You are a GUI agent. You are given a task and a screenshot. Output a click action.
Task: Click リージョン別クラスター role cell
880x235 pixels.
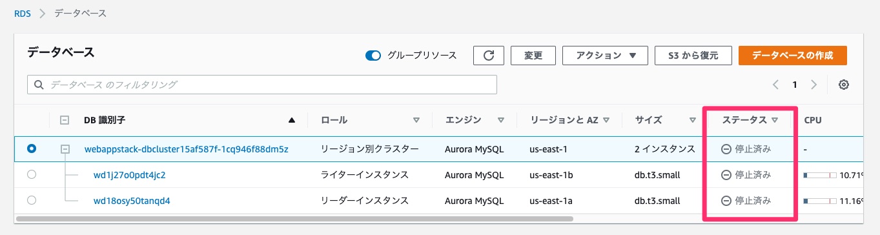coord(370,149)
